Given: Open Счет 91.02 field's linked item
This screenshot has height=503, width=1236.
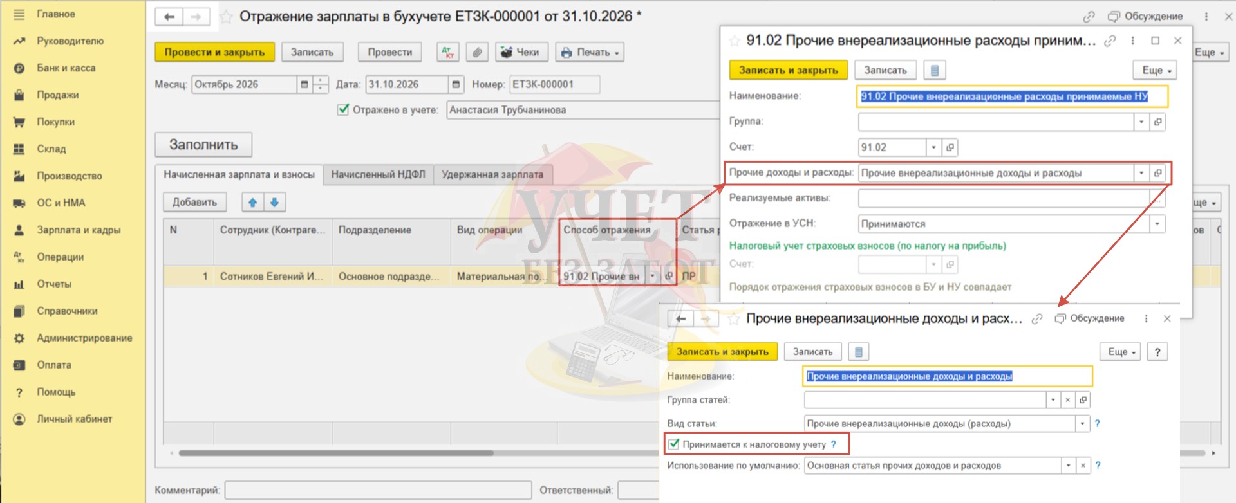Looking at the screenshot, I should pyautogui.click(x=950, y=147).
